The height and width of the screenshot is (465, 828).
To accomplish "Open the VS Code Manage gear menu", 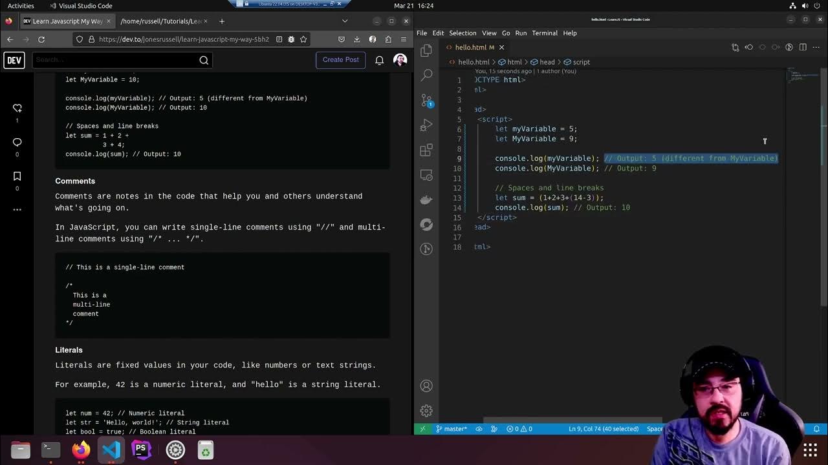I will pyautogui.click(x=426, y=410).
